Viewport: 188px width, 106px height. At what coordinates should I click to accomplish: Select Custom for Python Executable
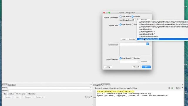tap(132, 16)
